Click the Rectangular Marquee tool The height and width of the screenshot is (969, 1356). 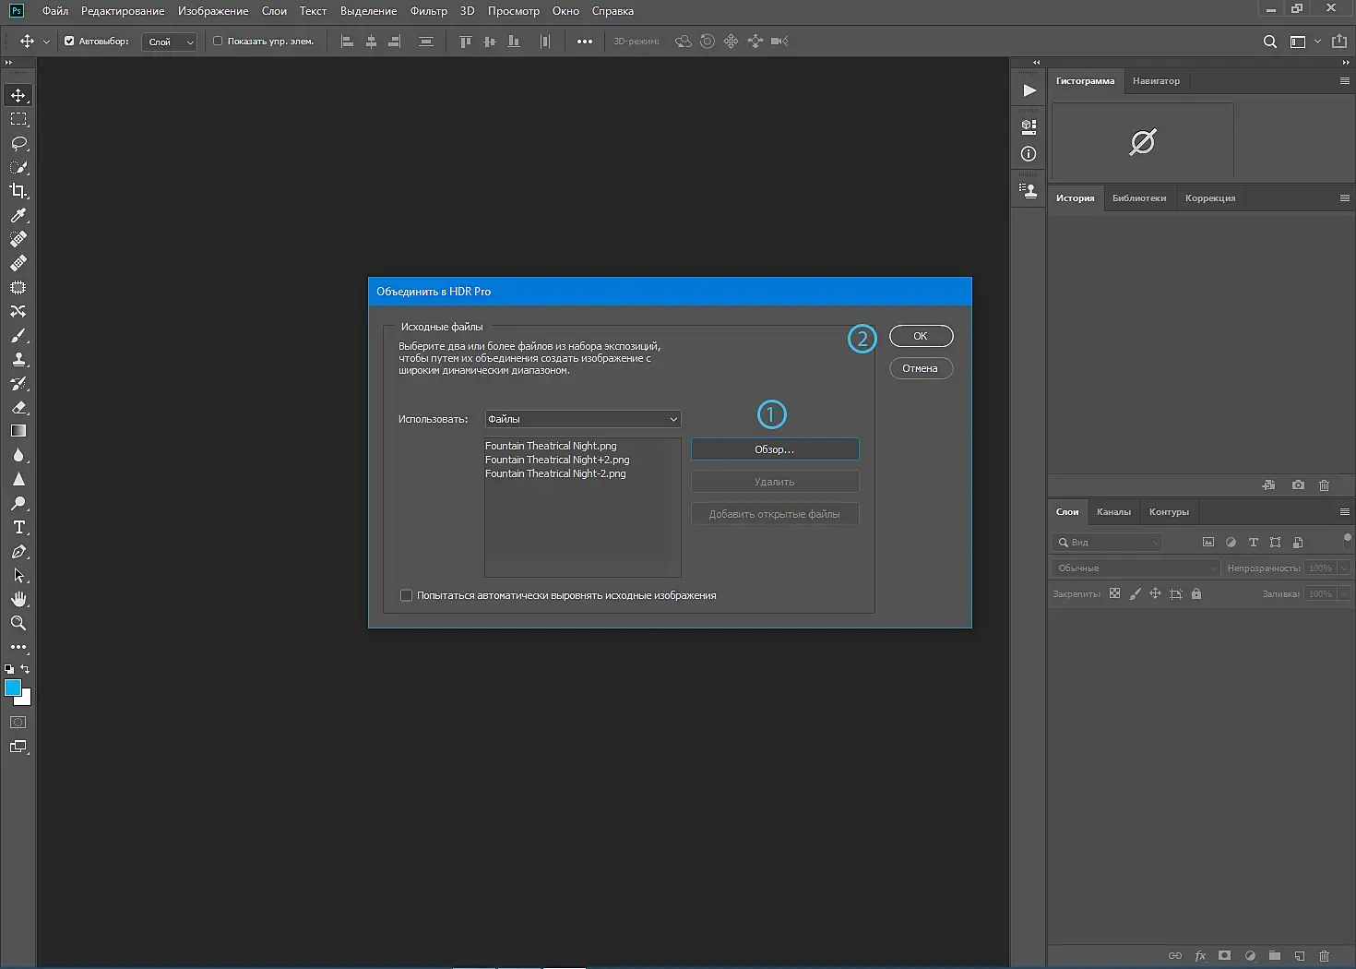coord(18,120)
